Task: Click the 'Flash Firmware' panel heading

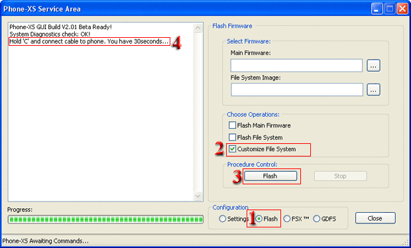Action: pyautogui.click(x=232, y=26)
